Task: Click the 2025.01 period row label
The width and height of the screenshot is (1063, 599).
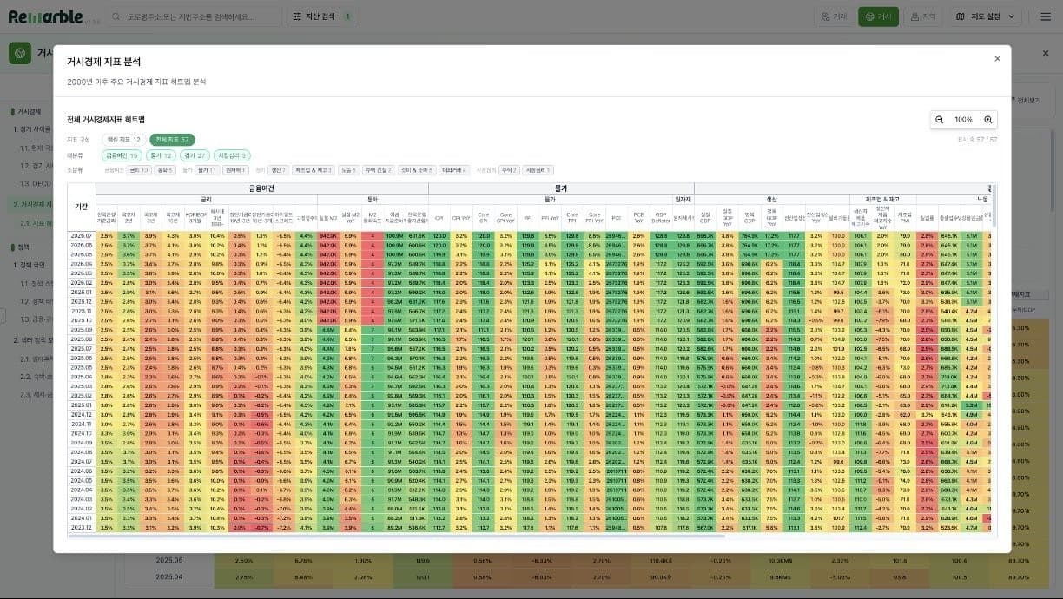Action: [82, 405]
